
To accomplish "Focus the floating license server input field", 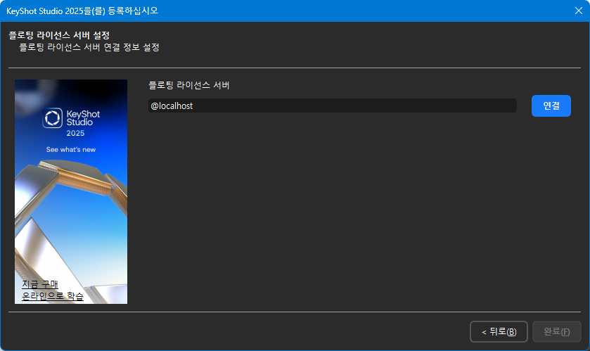I will pos(332,106).
